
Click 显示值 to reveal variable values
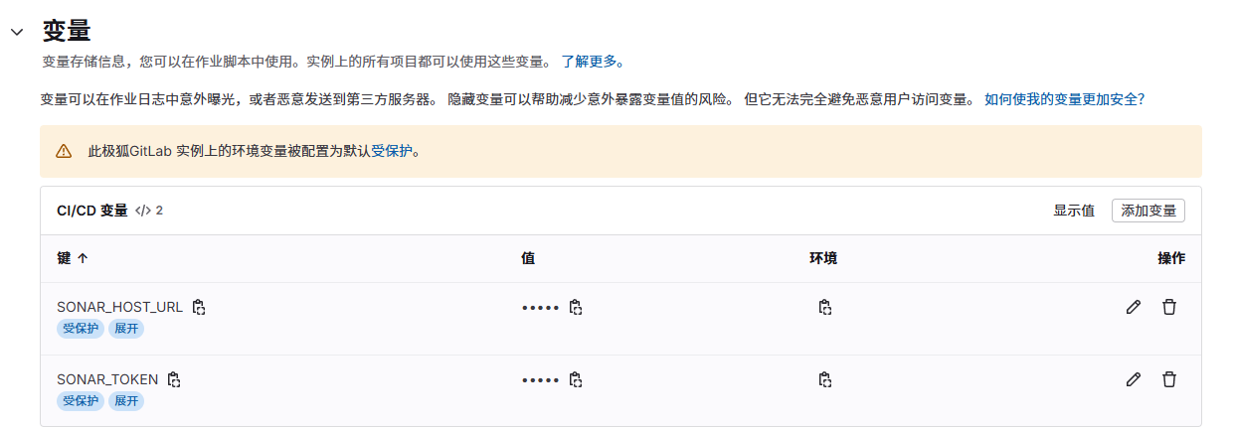1074,211
